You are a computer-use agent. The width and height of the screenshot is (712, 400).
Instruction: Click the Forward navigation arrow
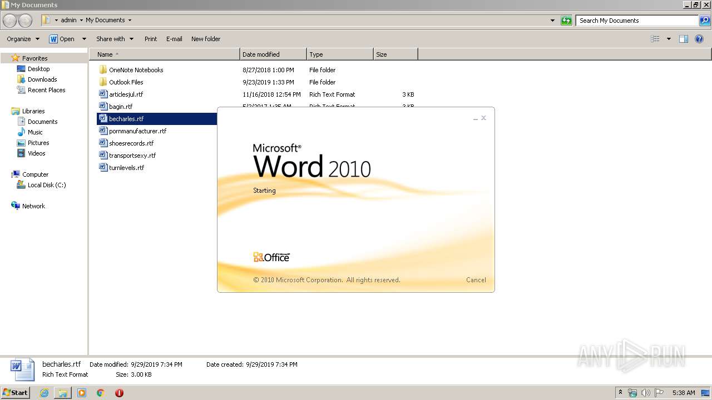pos(26,21)
